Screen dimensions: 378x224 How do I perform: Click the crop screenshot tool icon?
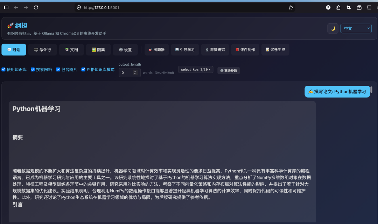click(x=349, y=7)
